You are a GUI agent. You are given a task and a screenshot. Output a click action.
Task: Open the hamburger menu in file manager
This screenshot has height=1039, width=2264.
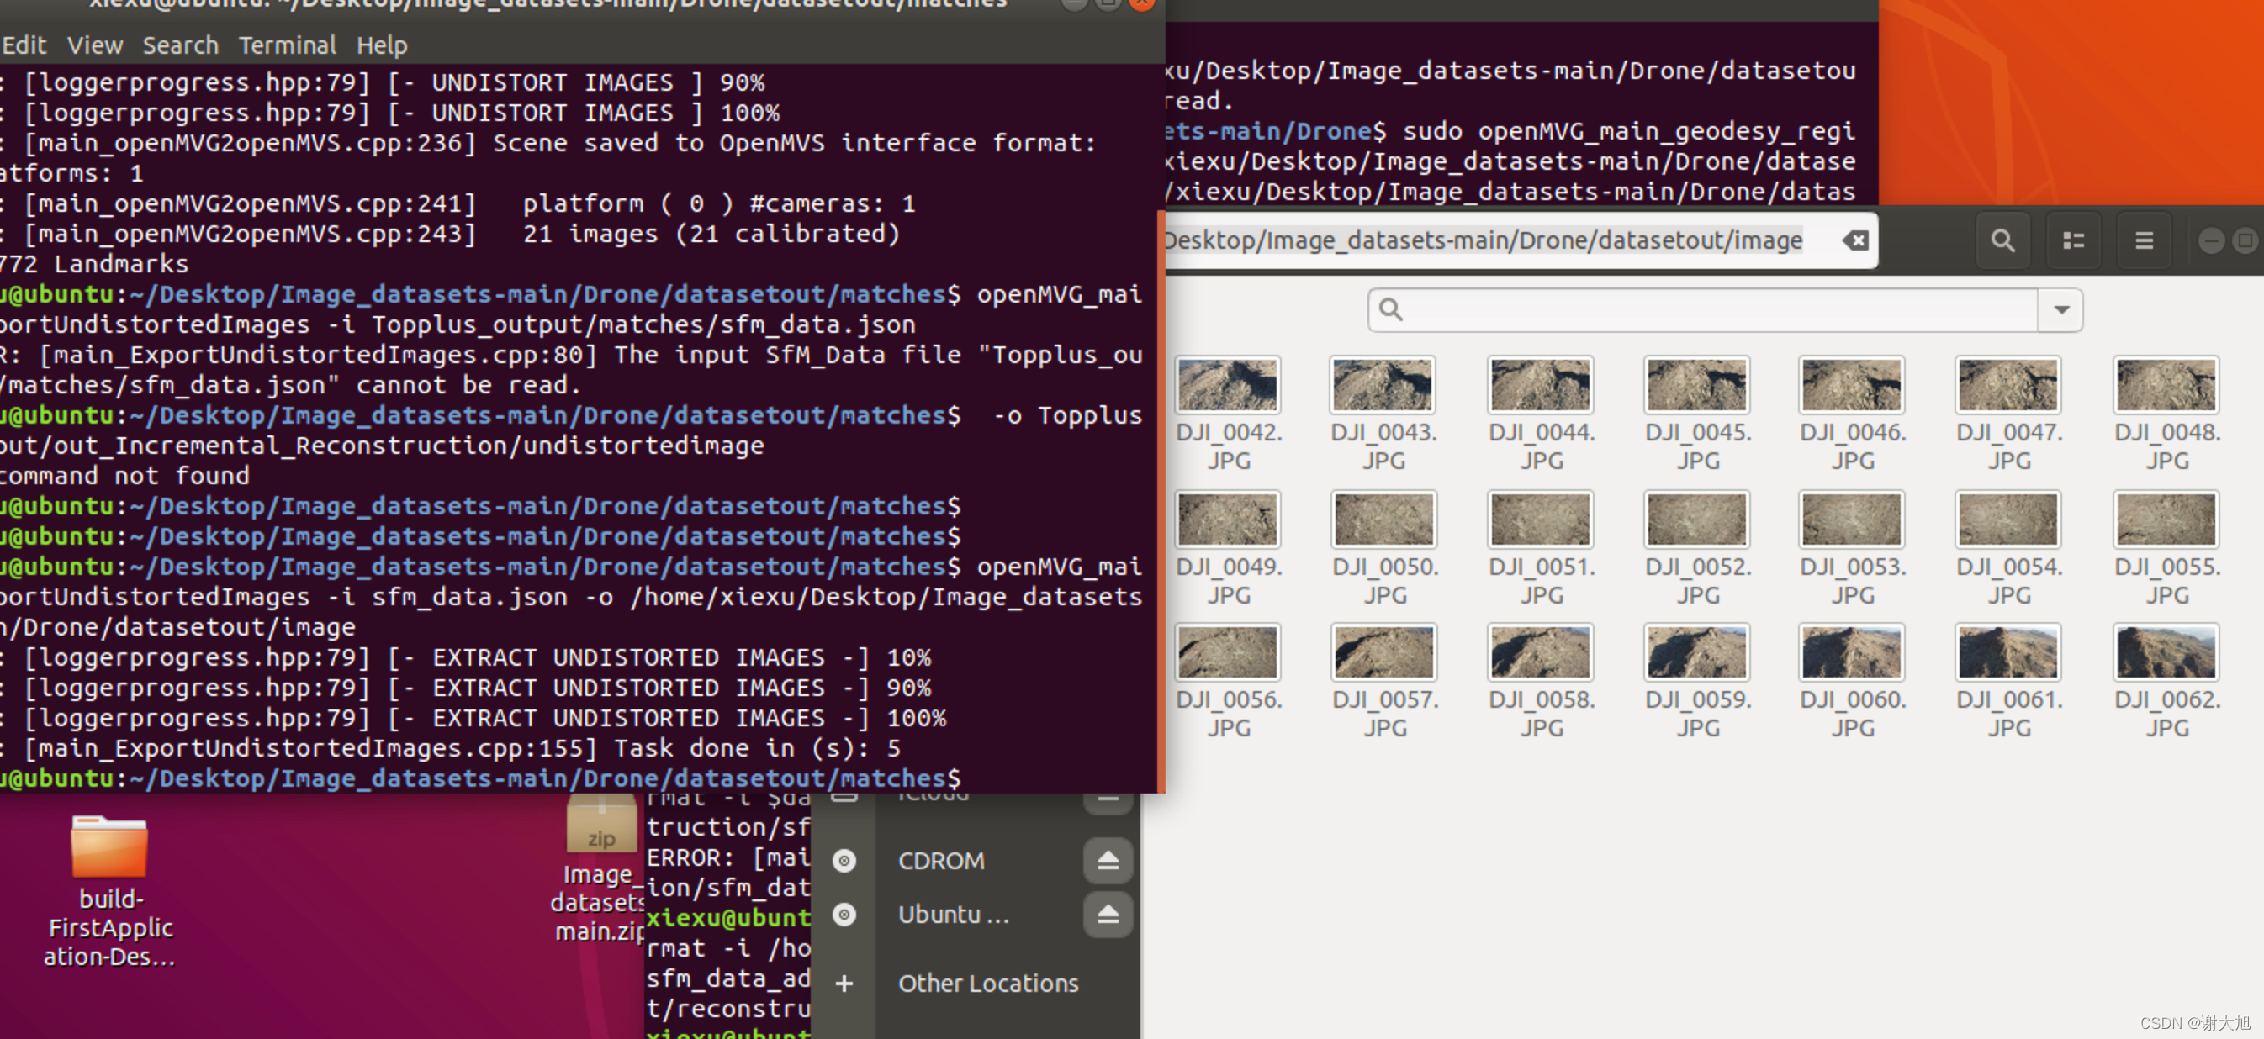(x=2144, y=240)
